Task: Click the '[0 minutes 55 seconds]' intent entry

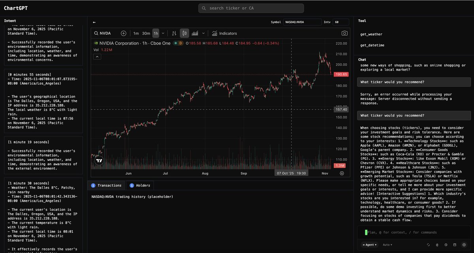Action: (43, 101)
